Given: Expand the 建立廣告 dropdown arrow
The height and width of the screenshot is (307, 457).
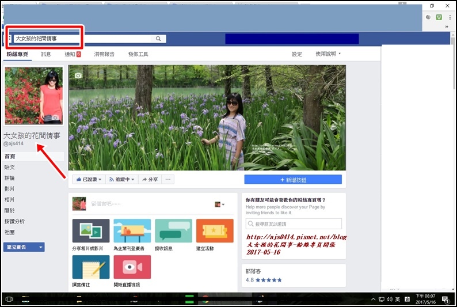Looking at the screenshot, I should point(40,247).
